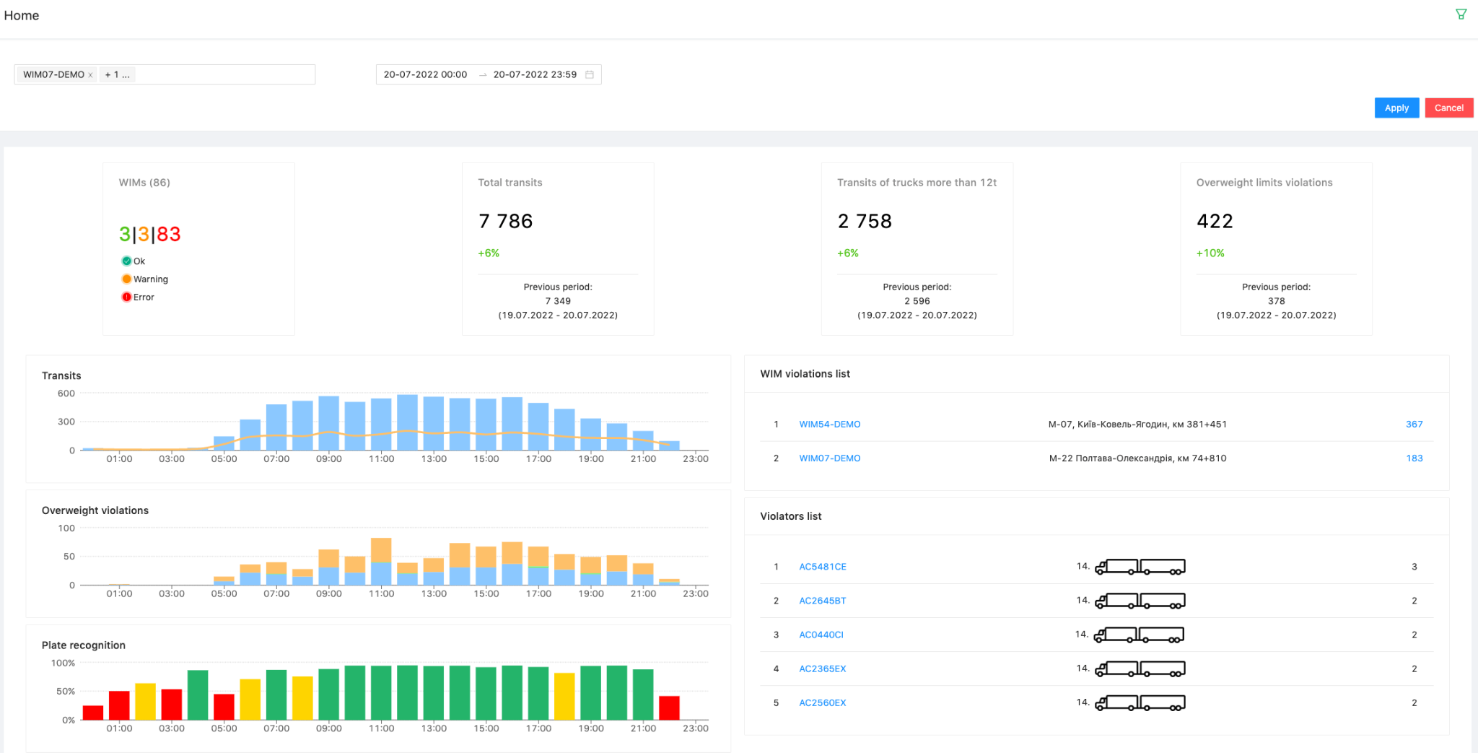Click truck icon for violator AC5481CE
This screenshot has height=753, width=1478.
(1140, 567)
